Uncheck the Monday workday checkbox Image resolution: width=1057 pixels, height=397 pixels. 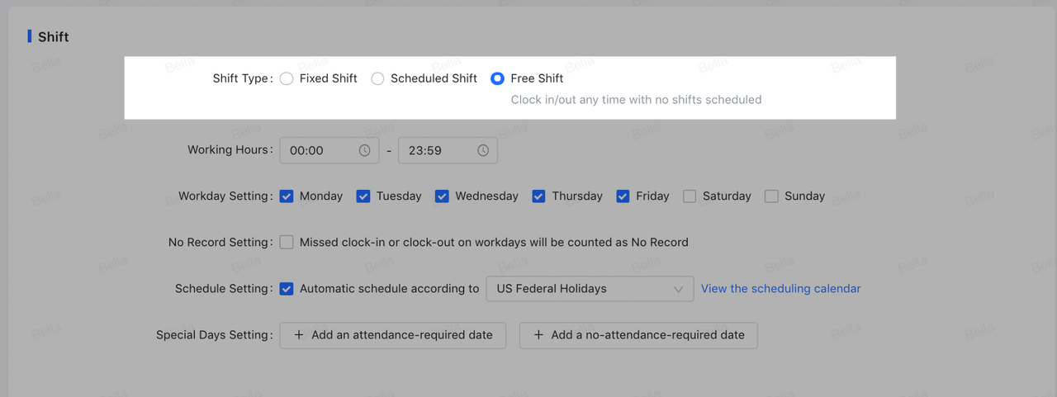287,196
